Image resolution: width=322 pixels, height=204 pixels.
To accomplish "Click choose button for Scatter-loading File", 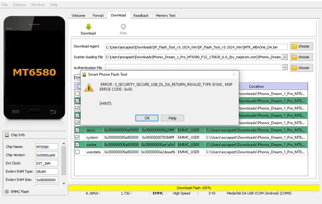I will pos(301,57).
